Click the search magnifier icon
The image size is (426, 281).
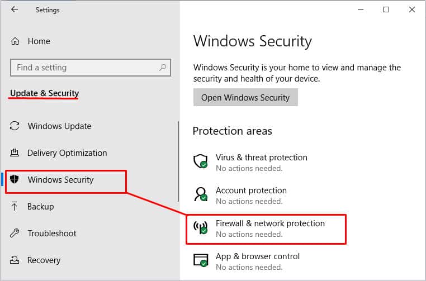click(163, 68)
